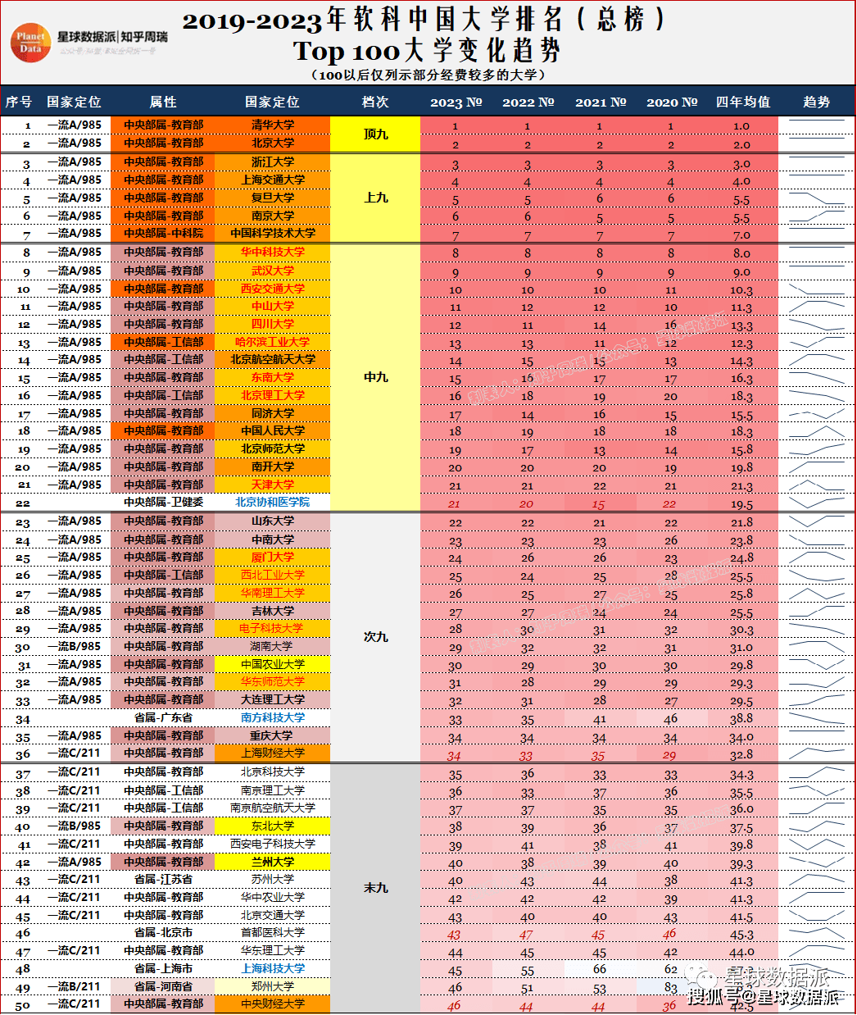Screen dimensions: 857x1015
Task: Select the 2023 № column header
Action: [456, 102]
